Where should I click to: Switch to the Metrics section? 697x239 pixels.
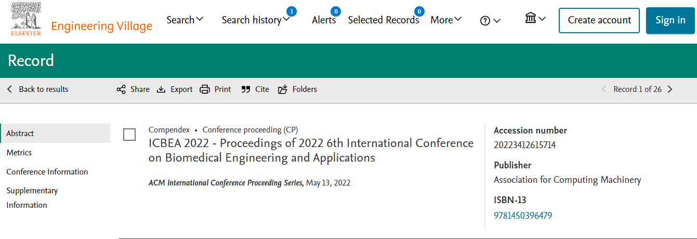click(19, 153)
